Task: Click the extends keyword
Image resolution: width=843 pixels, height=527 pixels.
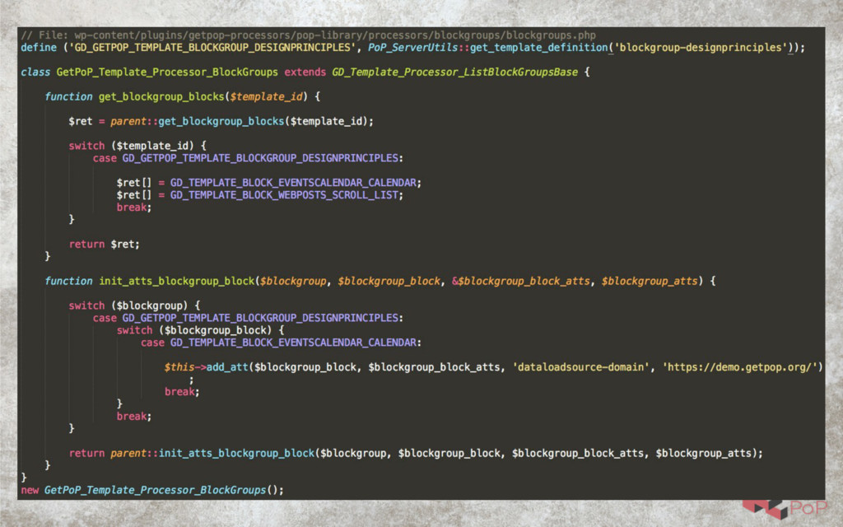Action: point(305,72)
